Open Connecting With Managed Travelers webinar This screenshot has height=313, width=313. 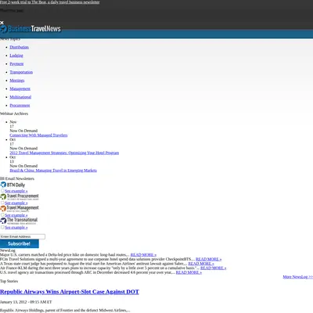click(x=38, y=135)
